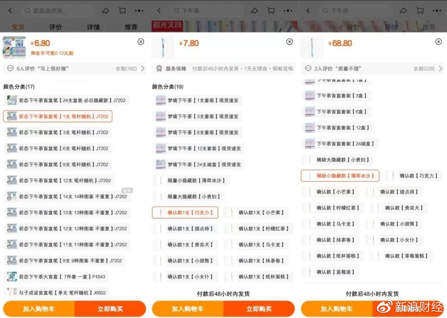The width and height of the screenshot is (447, 318).
Task: Choose 确认款1支【马卡龙】
Action: [257, 244]
